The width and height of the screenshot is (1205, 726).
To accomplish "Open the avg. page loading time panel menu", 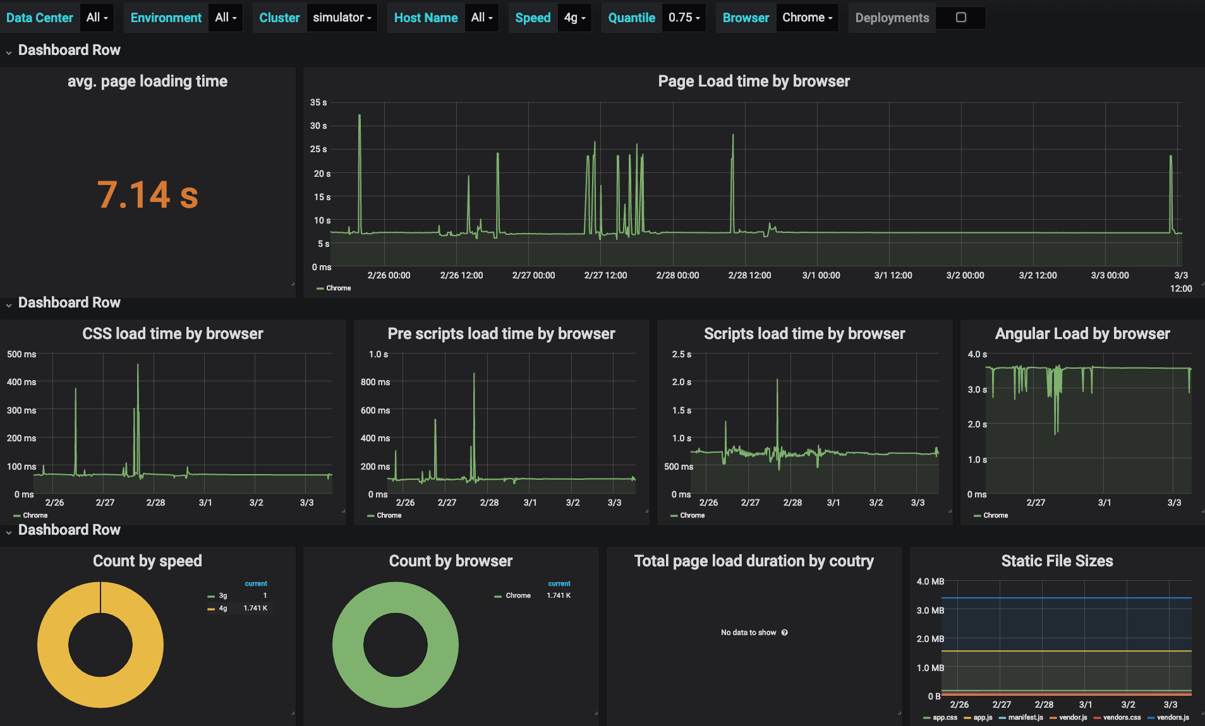I will (147, 81).
